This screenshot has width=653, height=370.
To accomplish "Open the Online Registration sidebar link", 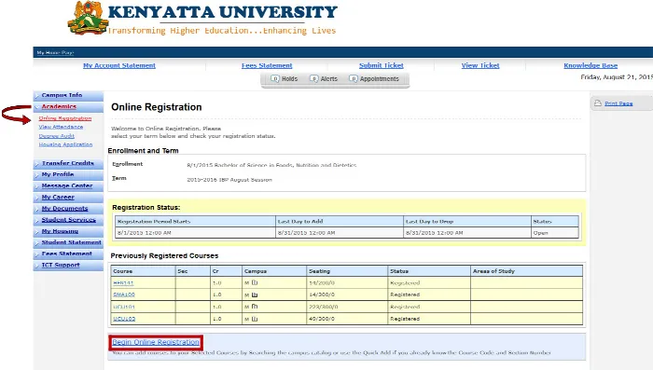I will click(65, 118).
